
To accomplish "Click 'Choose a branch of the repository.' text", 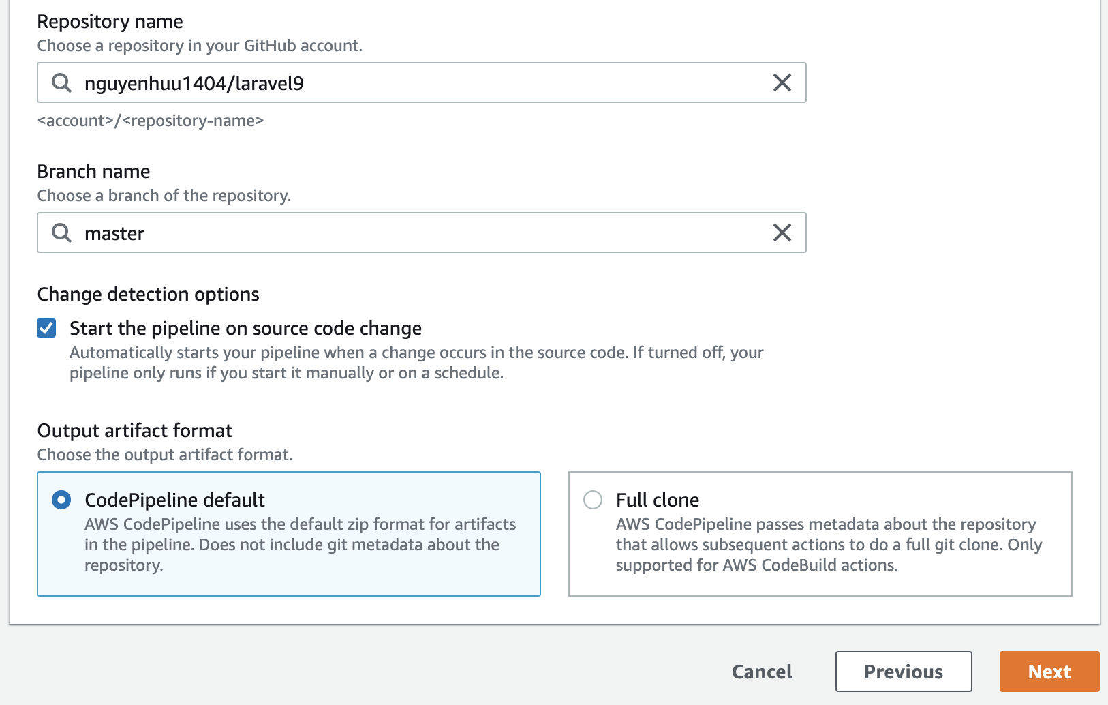I will click(x=164, y=196).
